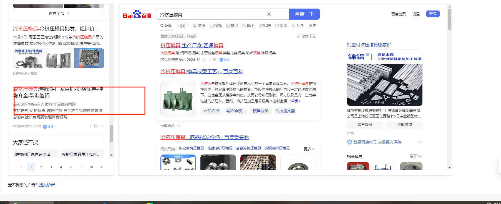The image size is (501, 204).
Task: Click the 百度一下 search button
Action: click(x=304, y=14)
